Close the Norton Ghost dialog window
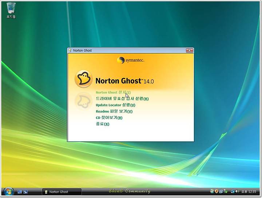 pyautogui.click(x=189, y=50)
